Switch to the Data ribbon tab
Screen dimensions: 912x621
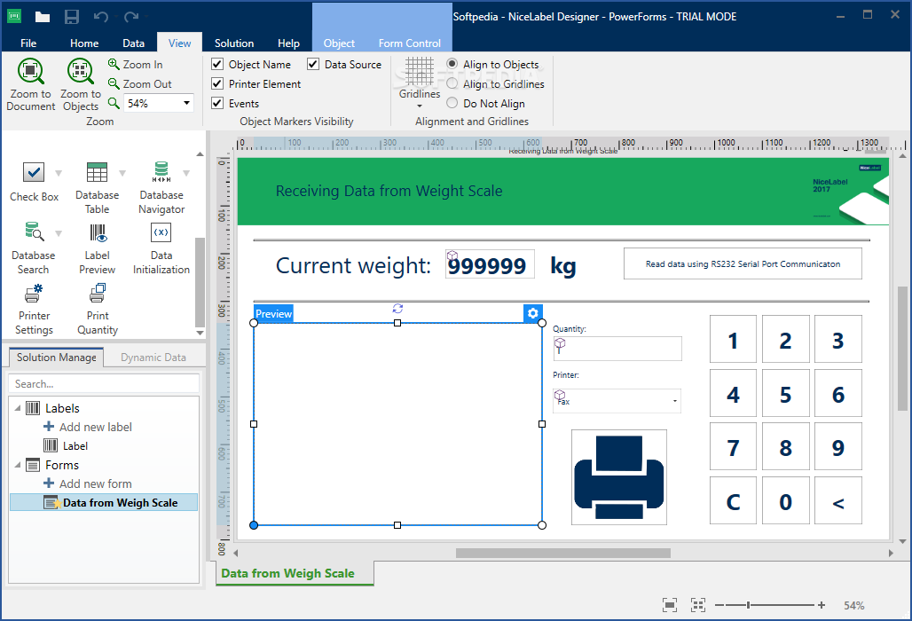[x=133, y=43]
